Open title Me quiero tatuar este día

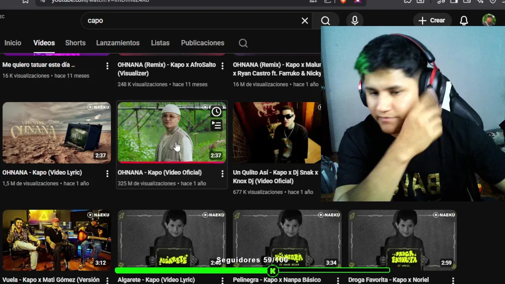tap(39, 65)
